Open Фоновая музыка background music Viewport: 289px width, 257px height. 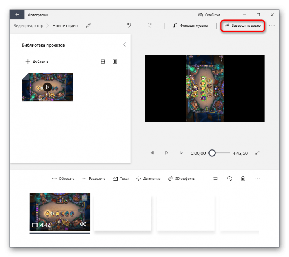pyautogui.click(x=191, y=25)
